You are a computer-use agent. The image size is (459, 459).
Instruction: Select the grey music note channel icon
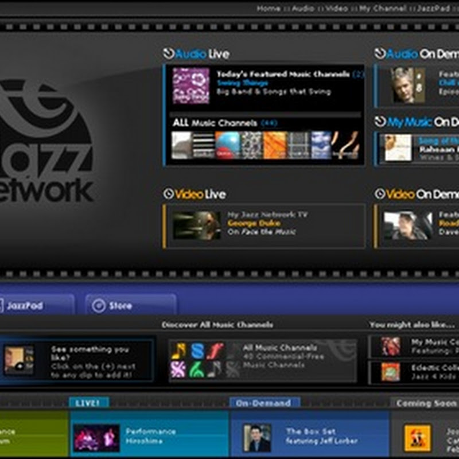click(x=215, y=369)
